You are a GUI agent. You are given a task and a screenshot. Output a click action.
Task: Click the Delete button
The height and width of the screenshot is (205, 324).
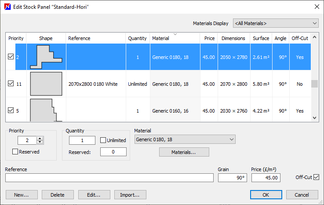58,194
